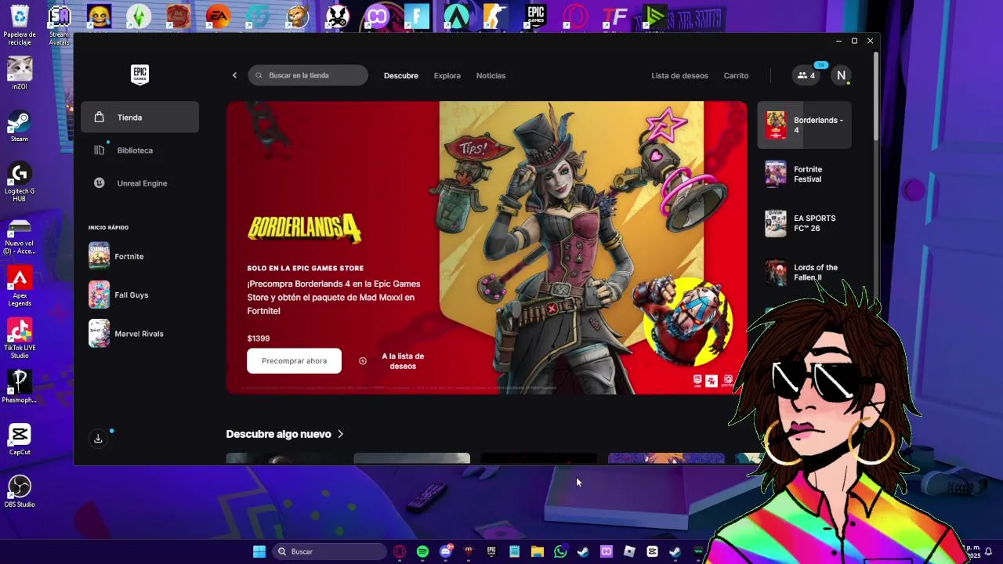Open Tienda in the Epic sidebar
This screenshot has width=1003, height=564.
click(139, 117)
